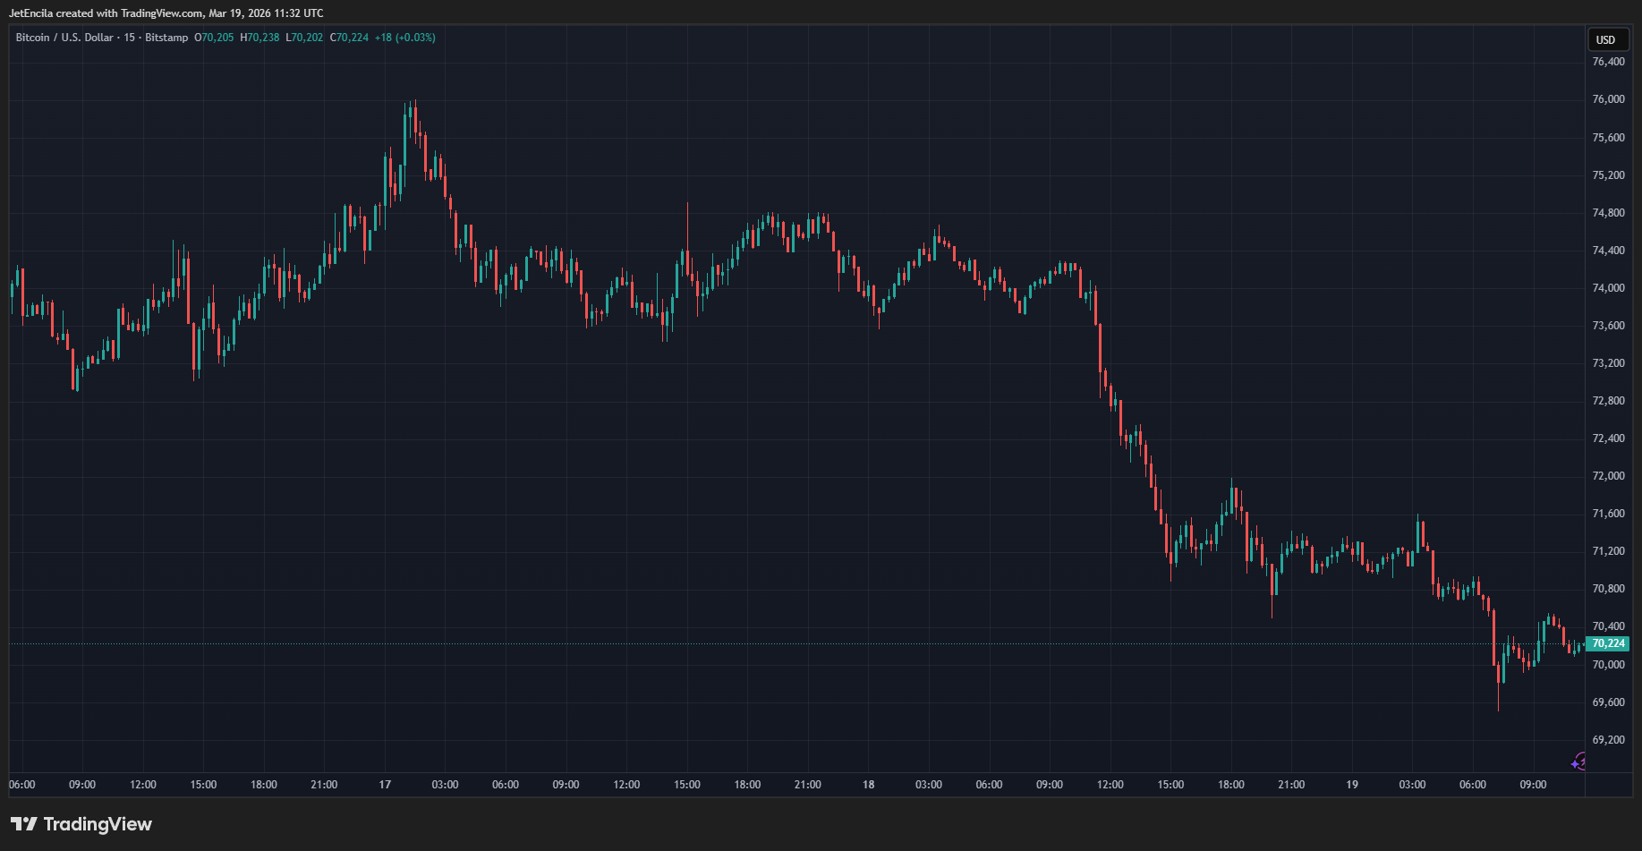Click the purple sparkle lightning icon
1642x851 pixels.
click(1578, 762)
